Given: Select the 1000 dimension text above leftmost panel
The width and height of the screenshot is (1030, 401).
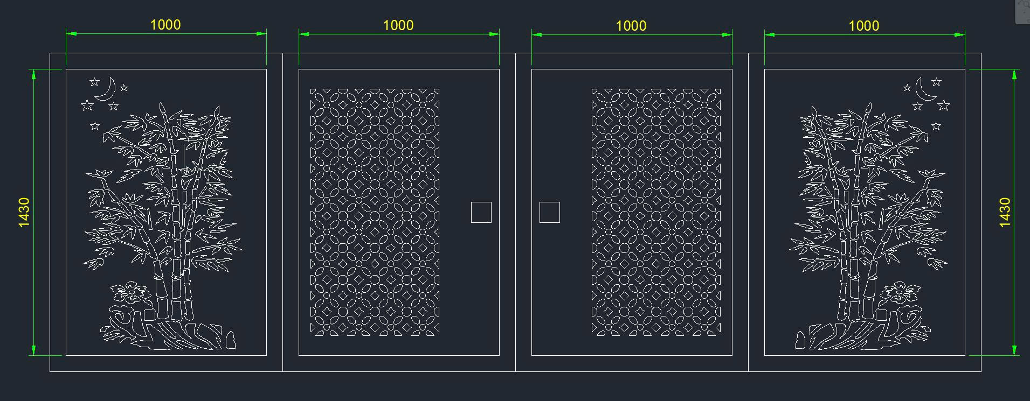Looking at the screenshot, I should click(x=165, y=25).
